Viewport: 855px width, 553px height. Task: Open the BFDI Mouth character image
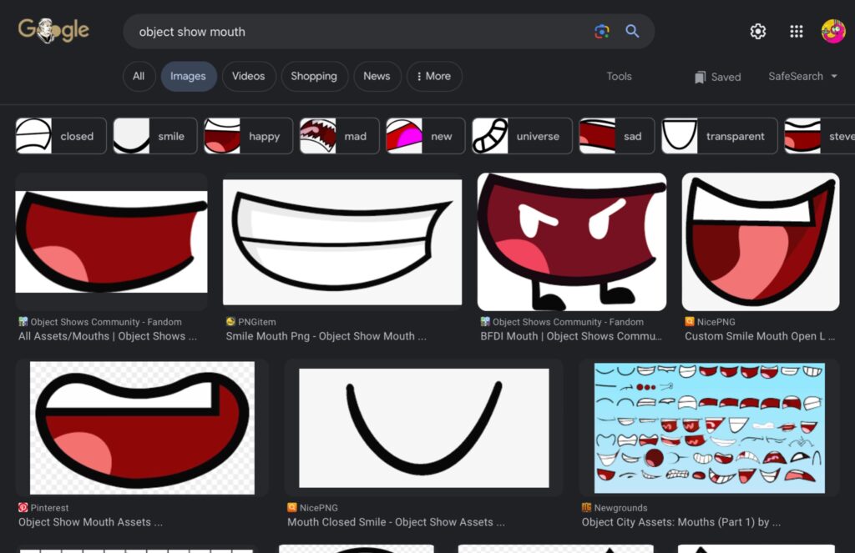(x=572, y=242)
